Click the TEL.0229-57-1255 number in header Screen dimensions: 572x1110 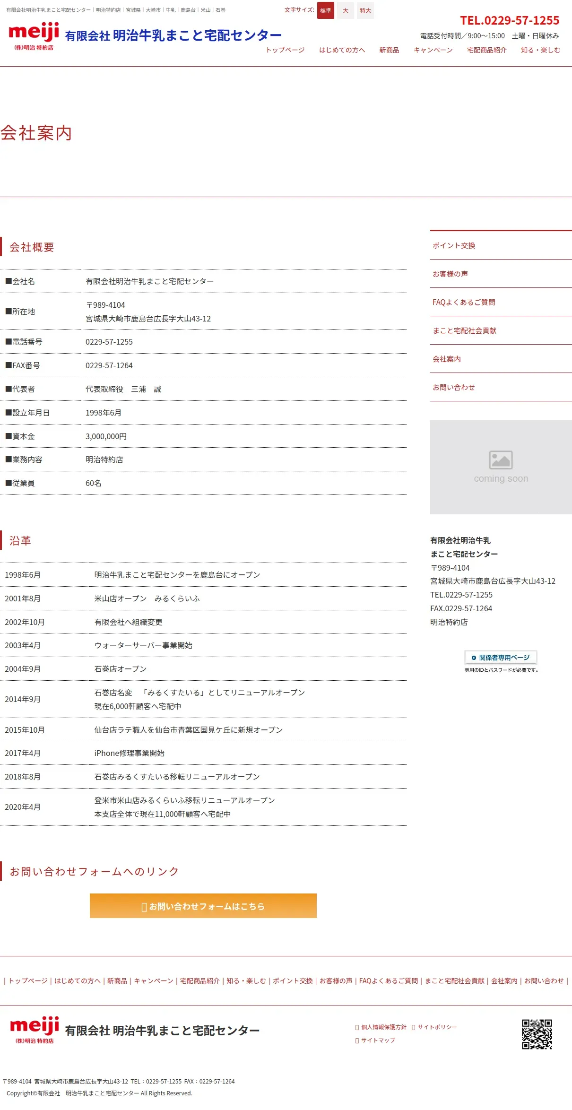tap(510, 20)
